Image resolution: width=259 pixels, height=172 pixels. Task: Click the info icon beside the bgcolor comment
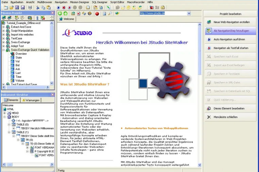point(14,121)
